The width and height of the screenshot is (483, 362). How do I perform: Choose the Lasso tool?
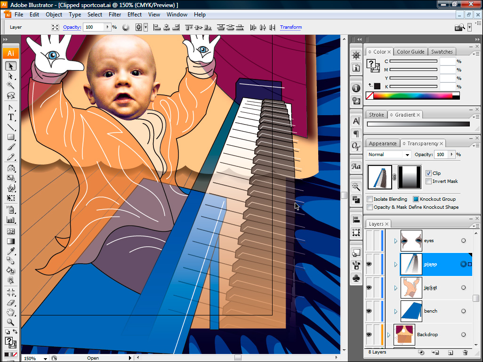click(x=10, y=96)
